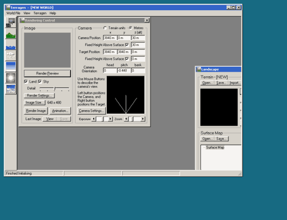Decrease Exposure with left arrow
The width and height of the screenshot is (287, 220).
tap(94, 119)
